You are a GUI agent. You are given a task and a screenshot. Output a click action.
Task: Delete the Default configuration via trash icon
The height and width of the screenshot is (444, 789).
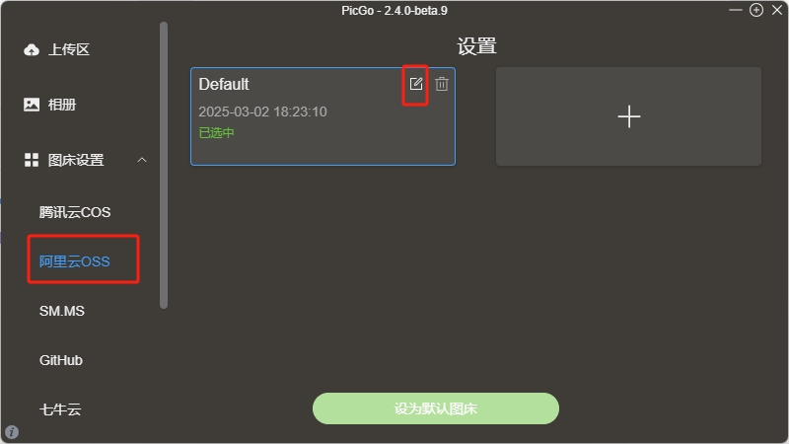[442, 84]
